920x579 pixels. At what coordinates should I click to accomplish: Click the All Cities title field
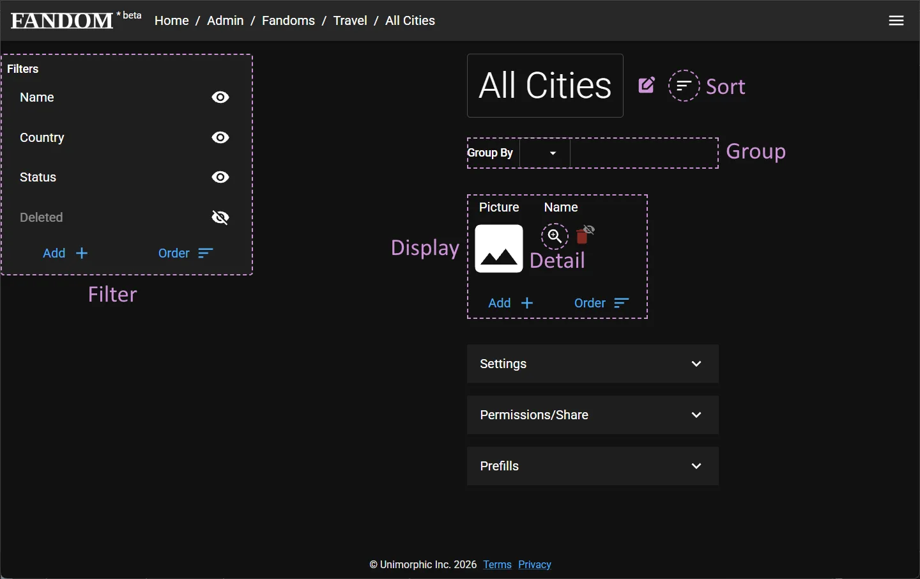(545, 86)
